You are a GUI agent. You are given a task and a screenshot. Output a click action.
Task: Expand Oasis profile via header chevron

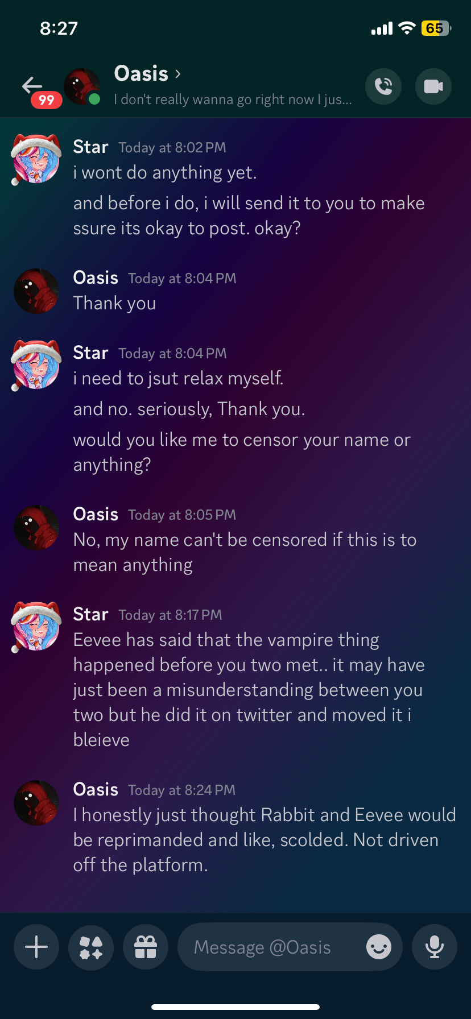[x=178, y=74]
